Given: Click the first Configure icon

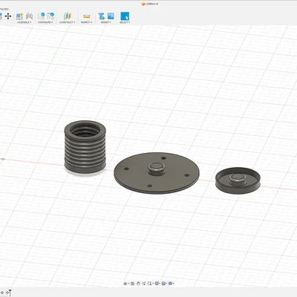Looking at the screenshot, I should tap(41, 16).
